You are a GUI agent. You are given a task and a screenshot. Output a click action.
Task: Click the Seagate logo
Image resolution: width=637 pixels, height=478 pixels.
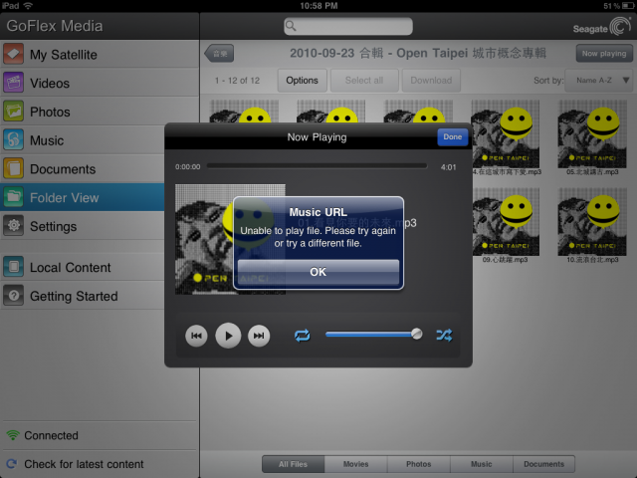coord(601,28)
